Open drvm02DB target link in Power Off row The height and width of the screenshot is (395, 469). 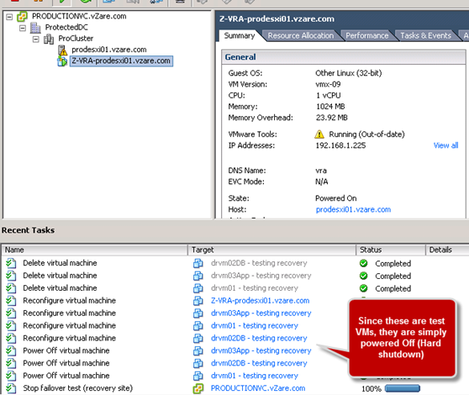(259, 363)
